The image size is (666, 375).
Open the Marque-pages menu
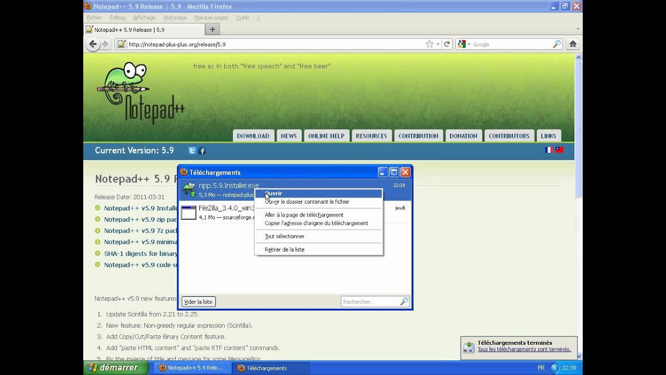pos(211,18)
